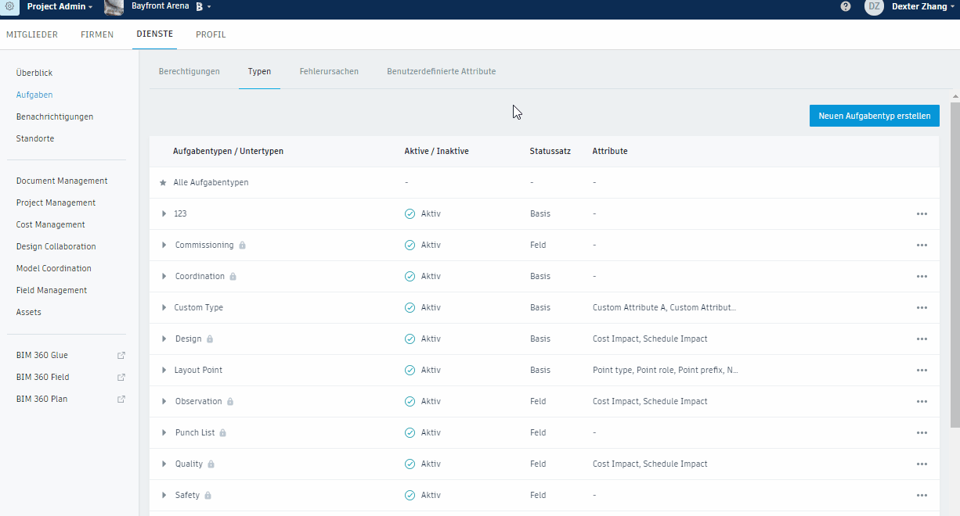Expand the Design subtypes arrow
960x516 pixels.
[164, 339]
